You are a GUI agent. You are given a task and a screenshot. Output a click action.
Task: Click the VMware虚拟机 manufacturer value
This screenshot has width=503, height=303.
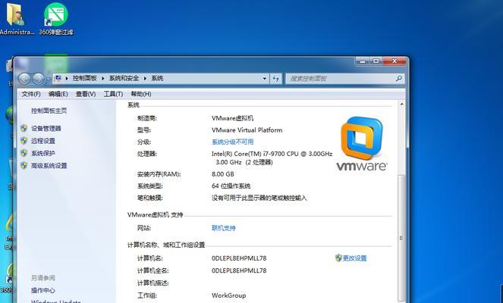[233, 118]
